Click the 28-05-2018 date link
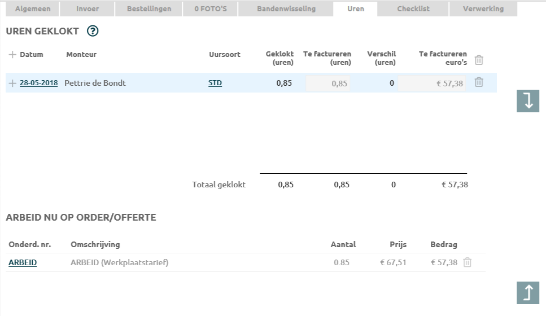 click(38, 83)
